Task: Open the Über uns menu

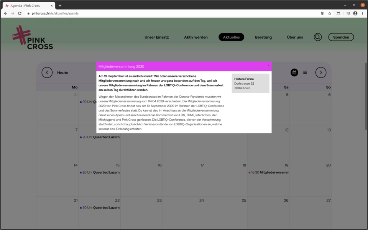Action: [x=295, y=37]
